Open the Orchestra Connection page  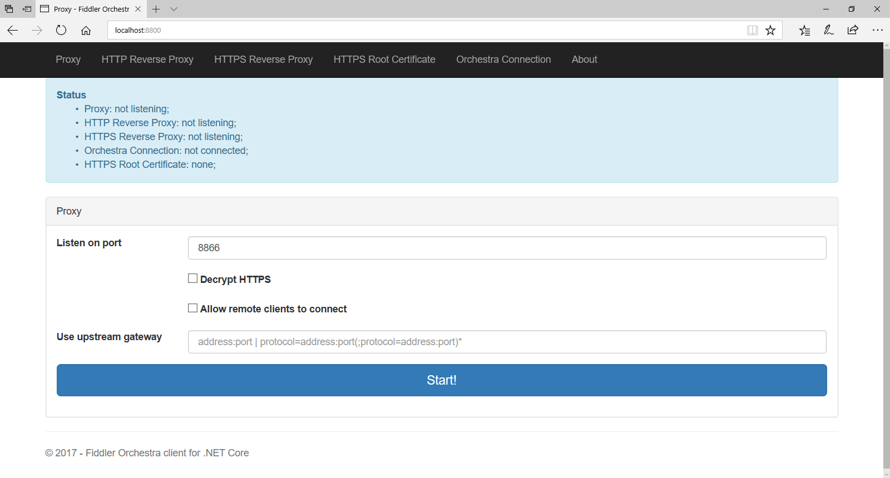pos(503,59)
